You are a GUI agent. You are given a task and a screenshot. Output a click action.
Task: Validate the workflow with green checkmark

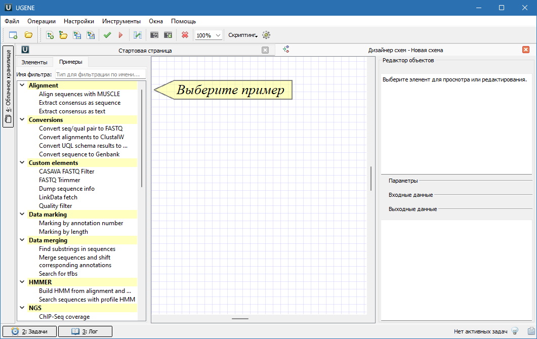[107, 35]
